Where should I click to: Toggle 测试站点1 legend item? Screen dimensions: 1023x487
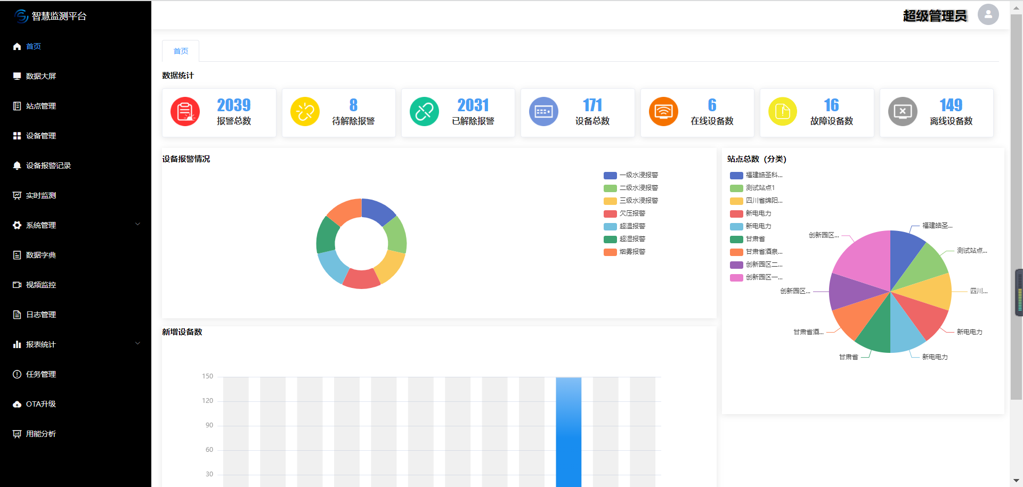click(752, 188)
